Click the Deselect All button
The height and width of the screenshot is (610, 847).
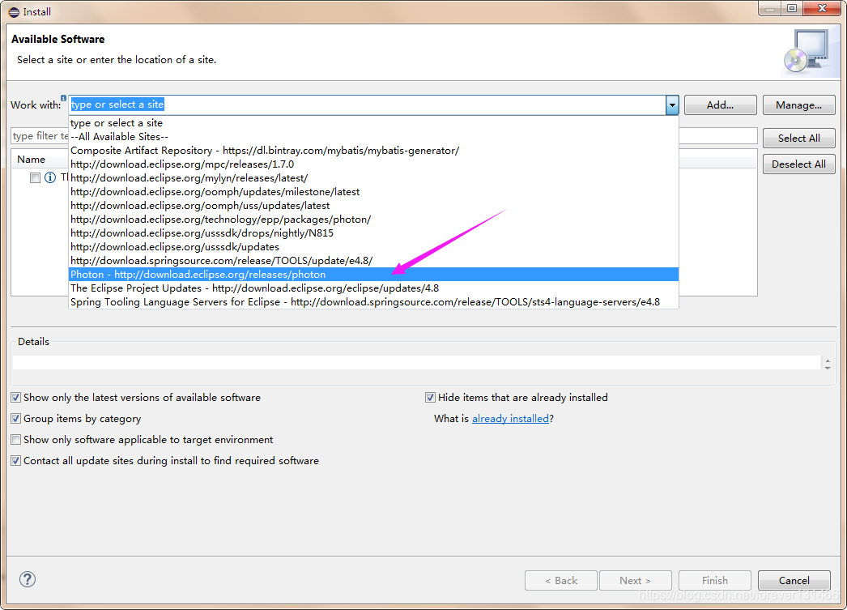click(x=799, y=164)
